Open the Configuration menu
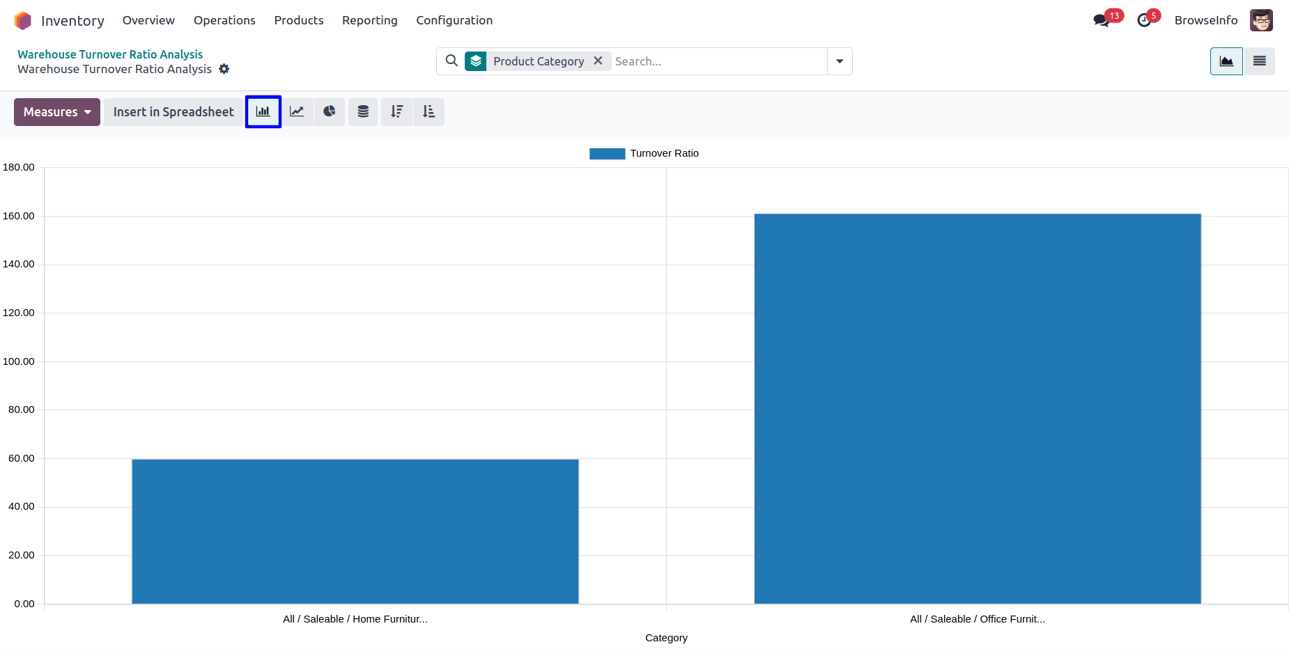 pyautogui.click(x=454, y=20)
